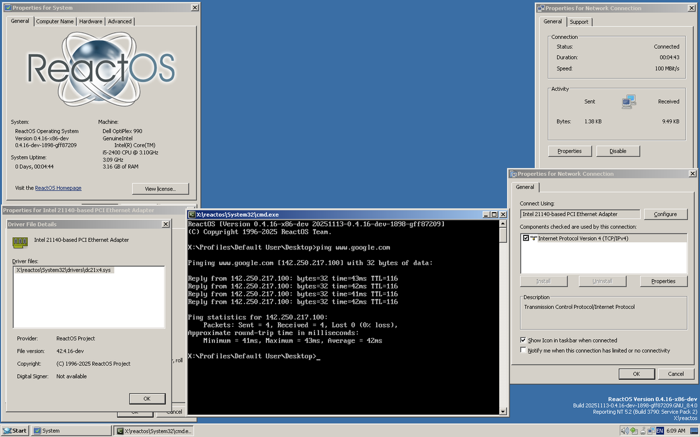Viewport: 700px width, 437px height.
Task: Open the EN language indicator in tray
Action: (x=660, y=431)
